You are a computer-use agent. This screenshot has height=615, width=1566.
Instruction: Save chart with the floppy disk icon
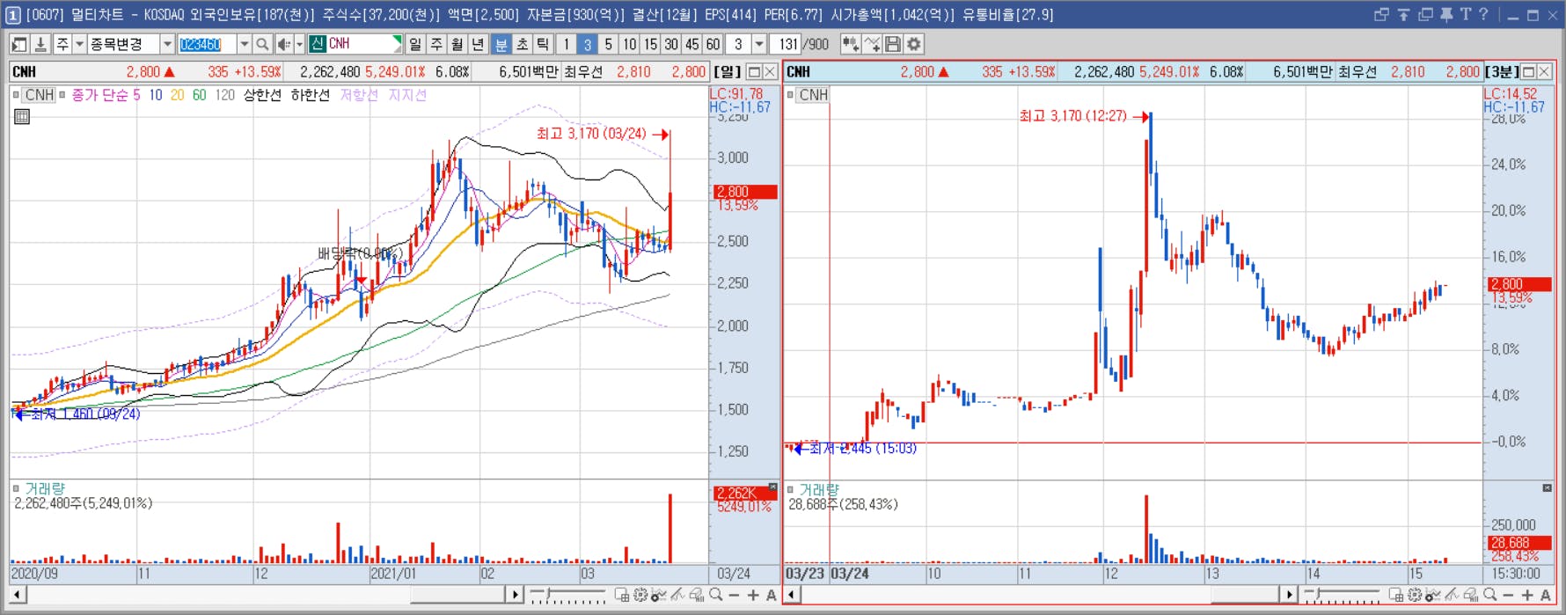click(x=893, y=44)
